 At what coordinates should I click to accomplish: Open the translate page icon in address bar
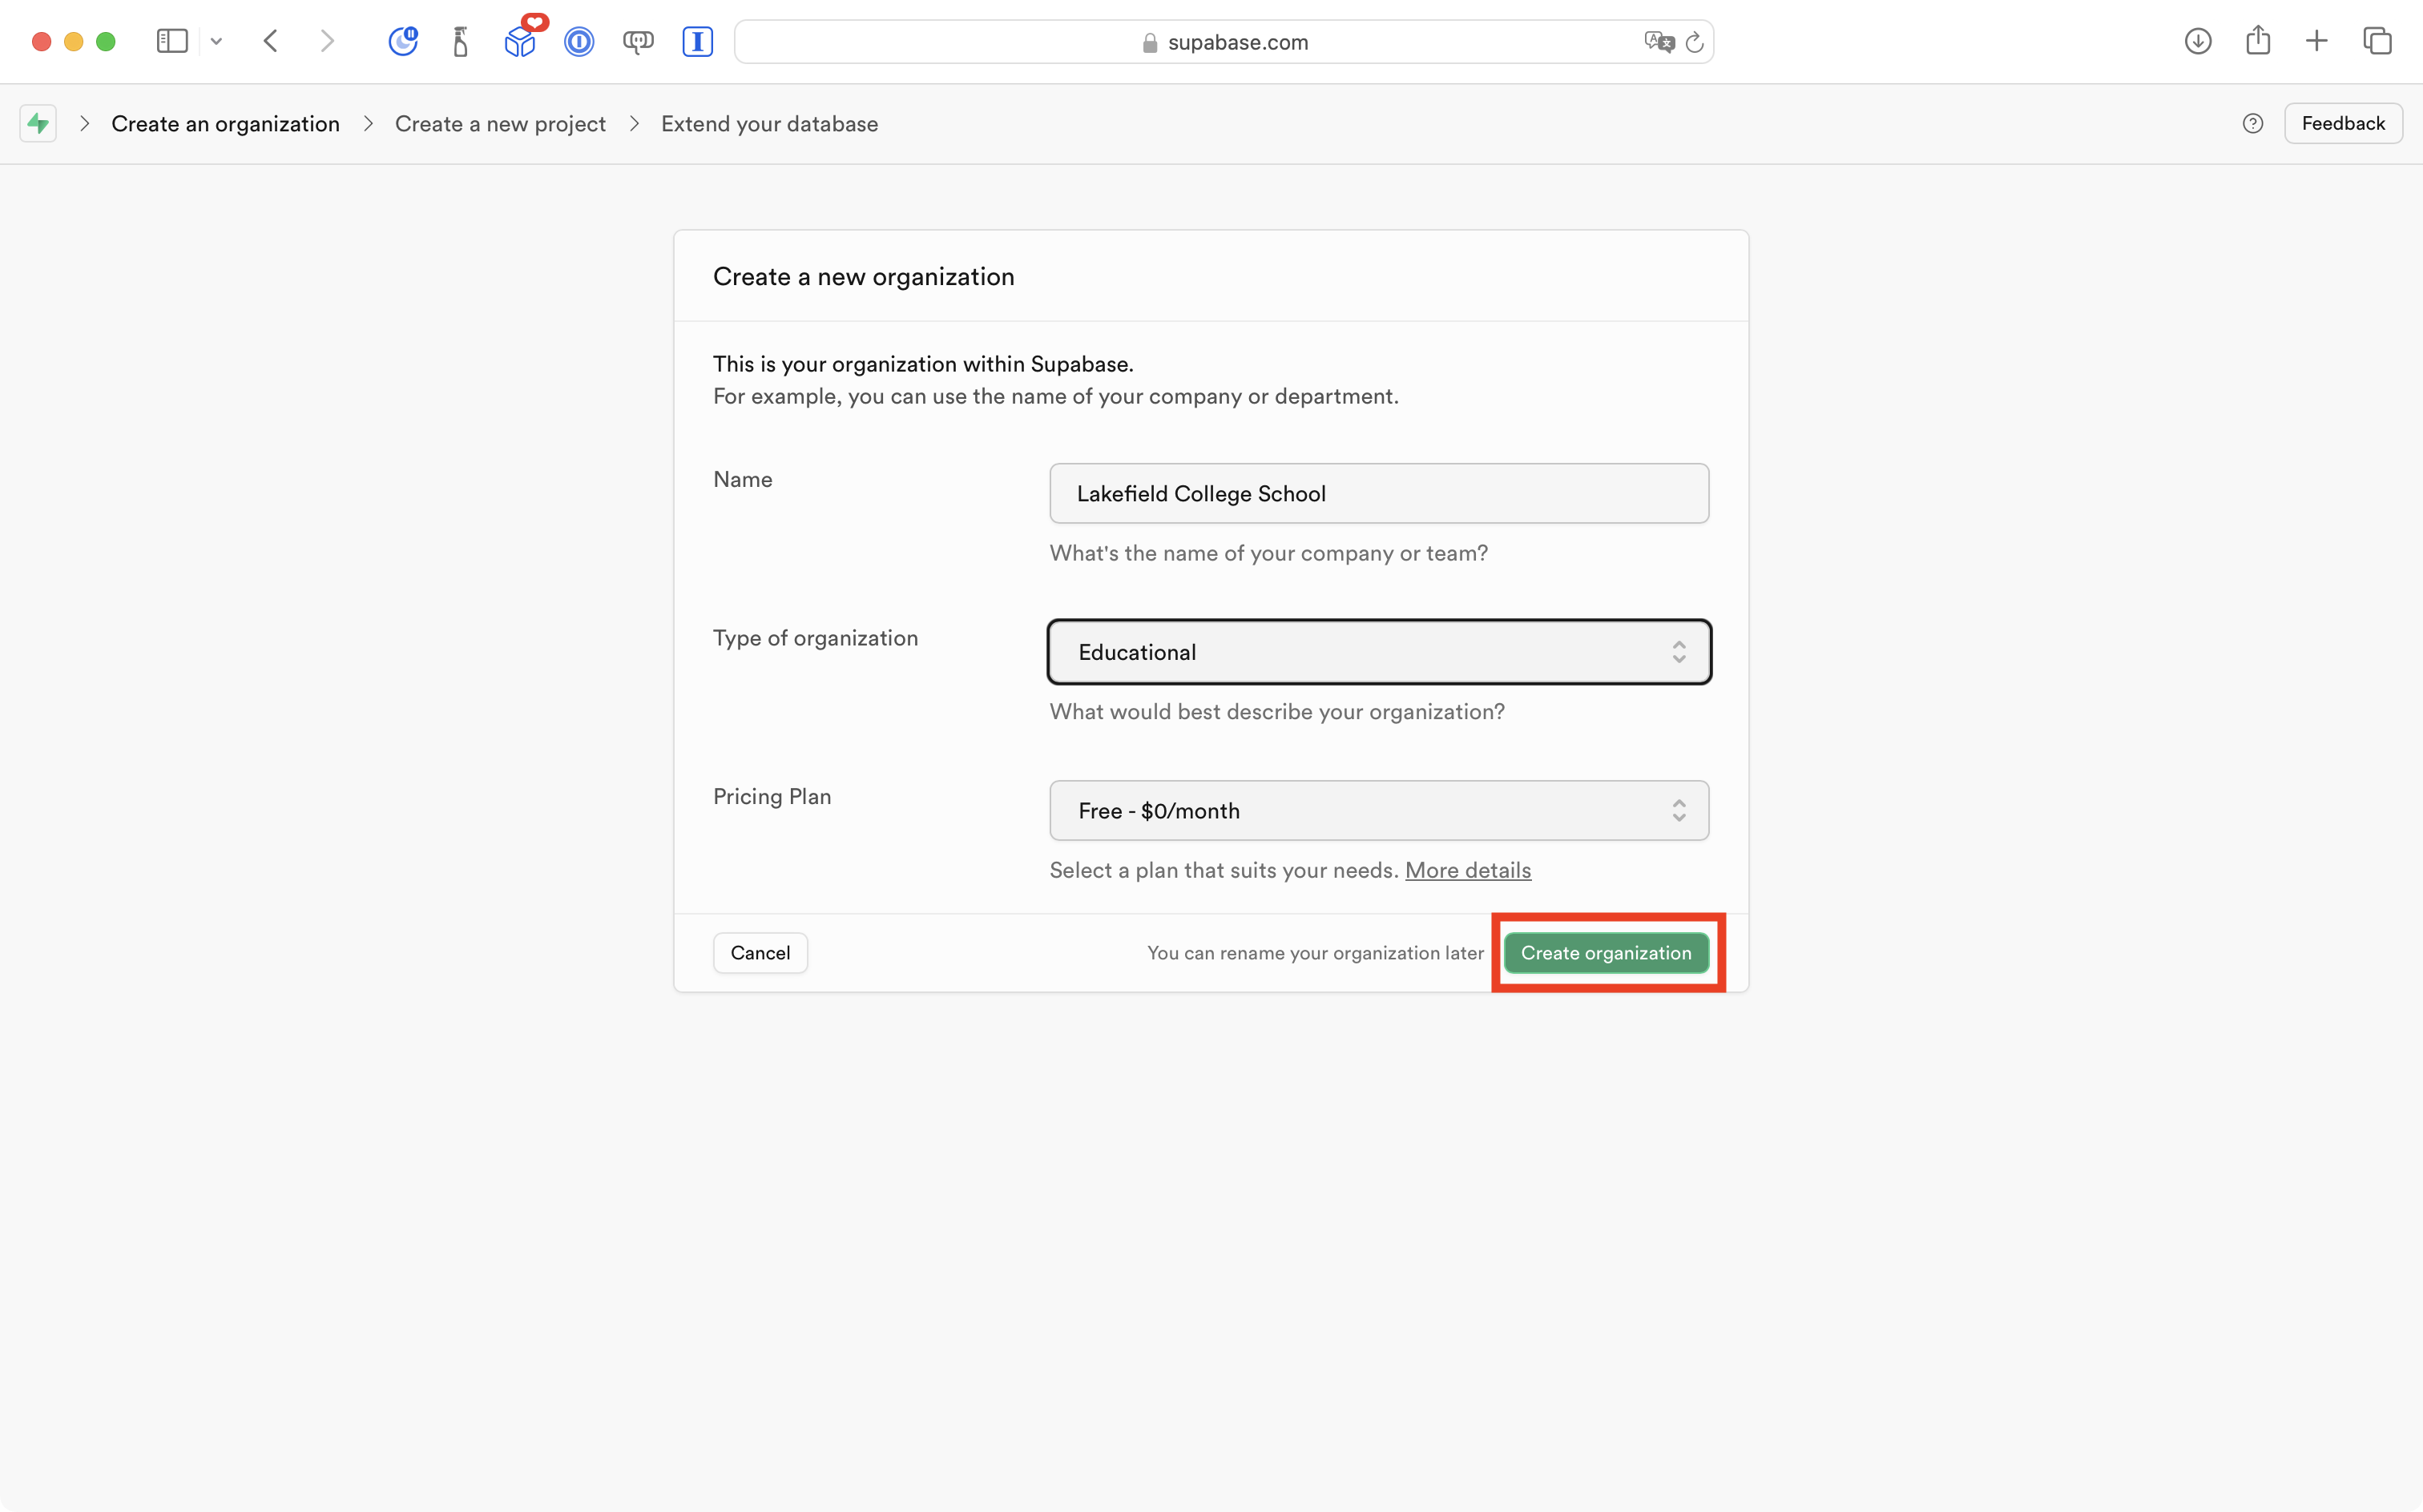[x=1658, y=42]
